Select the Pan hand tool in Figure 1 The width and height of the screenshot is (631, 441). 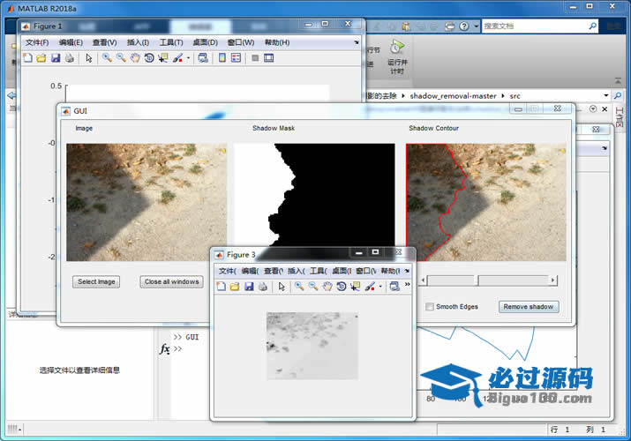tap(135, 58)
